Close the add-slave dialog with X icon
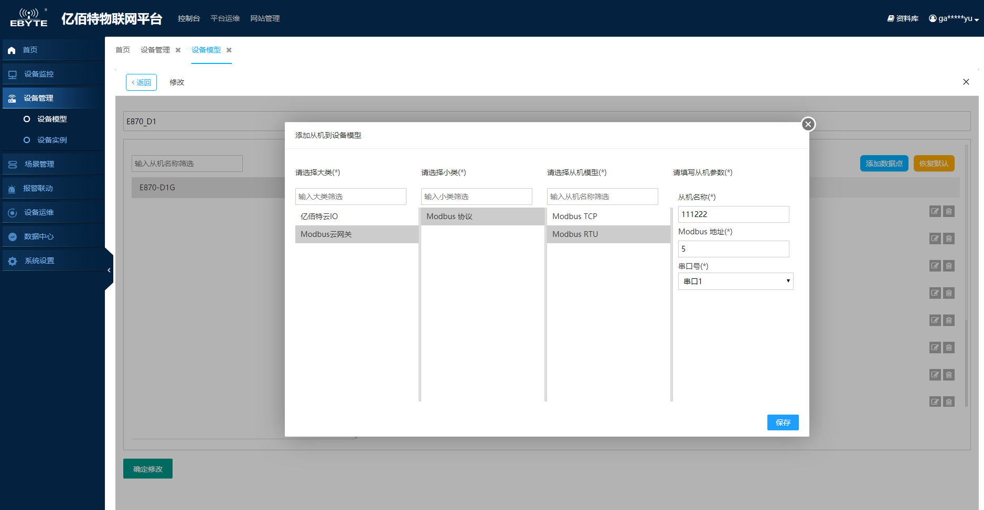Image resolution: width=984 pixels, height=510 pixels. (808, 124)
